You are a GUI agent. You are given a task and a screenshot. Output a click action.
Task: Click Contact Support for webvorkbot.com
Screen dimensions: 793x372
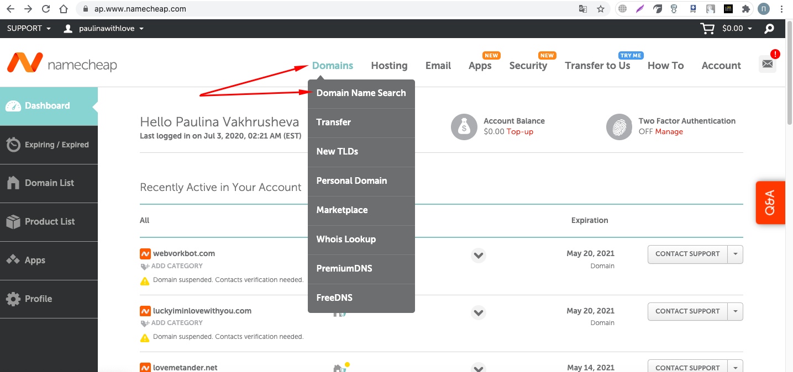tap(687, 254)
